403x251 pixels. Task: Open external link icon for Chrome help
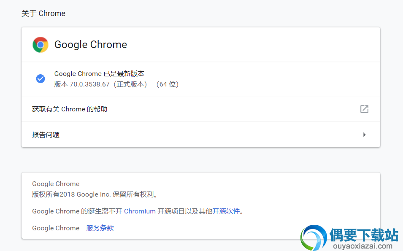364,109
